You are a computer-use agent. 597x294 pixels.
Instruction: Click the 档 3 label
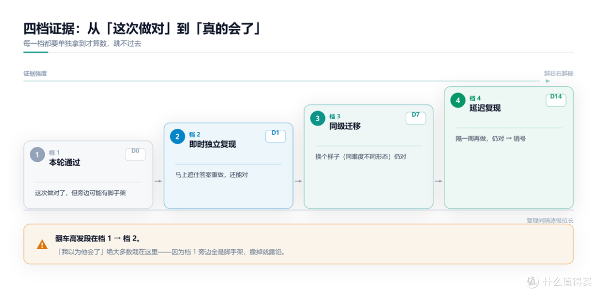[334, 116]
